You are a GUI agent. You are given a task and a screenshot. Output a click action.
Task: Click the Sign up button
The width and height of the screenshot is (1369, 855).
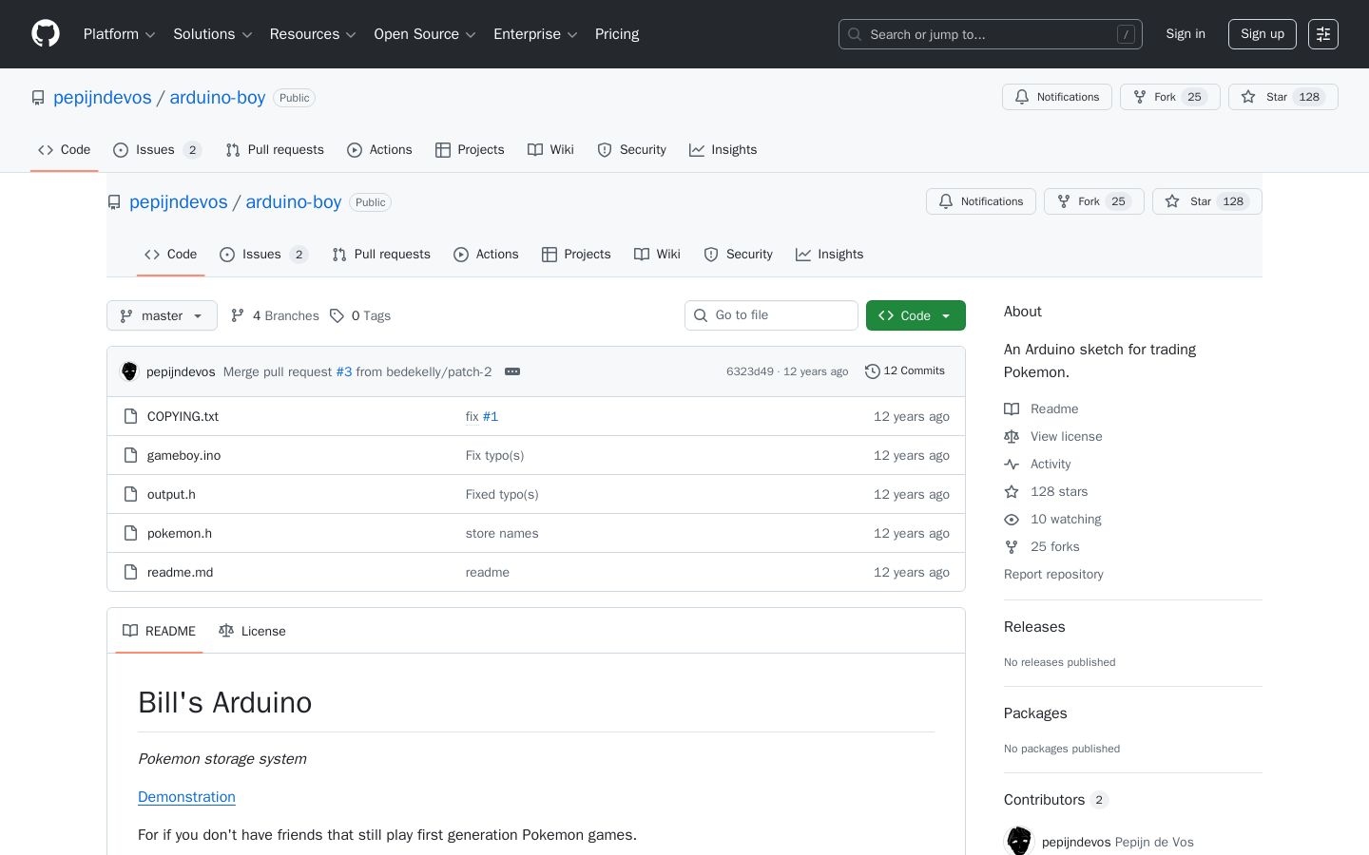click(x=1263, y=34)
